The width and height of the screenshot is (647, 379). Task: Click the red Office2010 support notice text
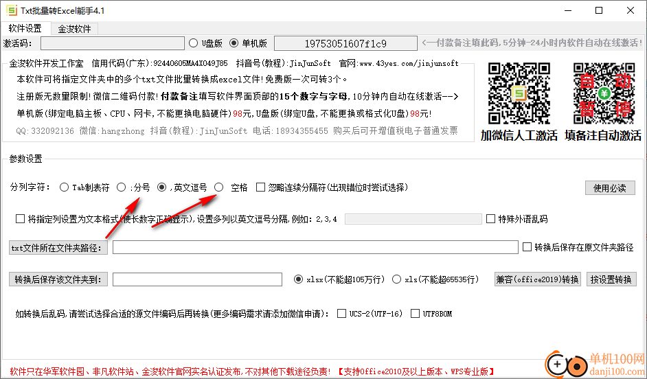[416, 371]
